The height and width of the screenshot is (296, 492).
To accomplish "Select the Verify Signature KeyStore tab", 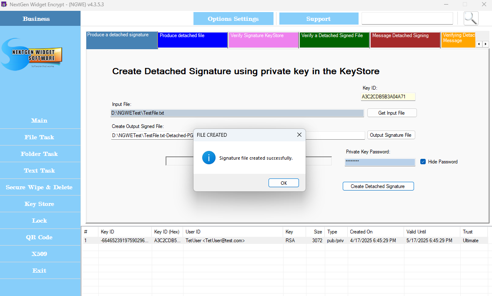I will point(264,40).
